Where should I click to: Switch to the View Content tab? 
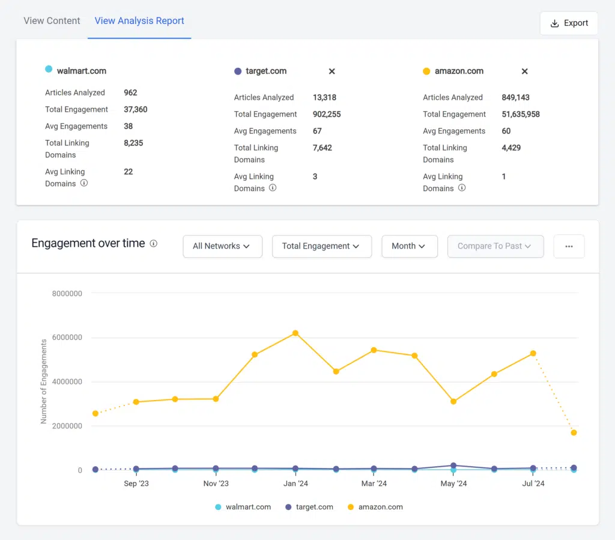click(x=52, y=21)
